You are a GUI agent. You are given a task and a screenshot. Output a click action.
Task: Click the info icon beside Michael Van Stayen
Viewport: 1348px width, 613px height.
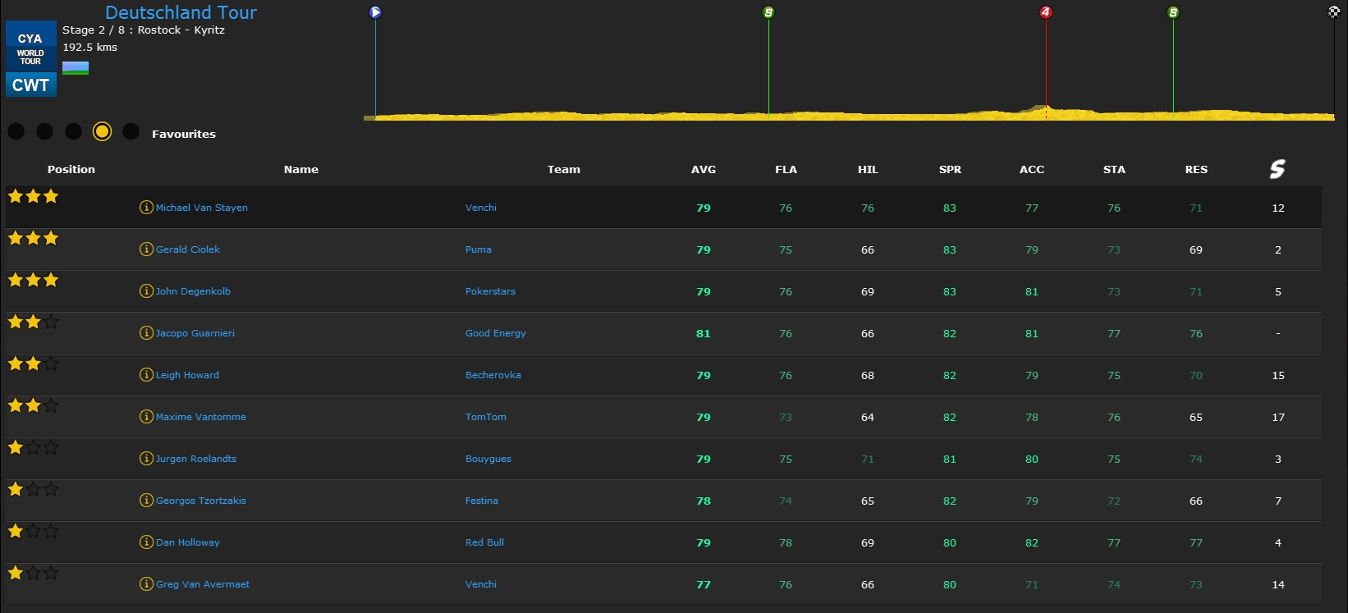tap(146, 208)
